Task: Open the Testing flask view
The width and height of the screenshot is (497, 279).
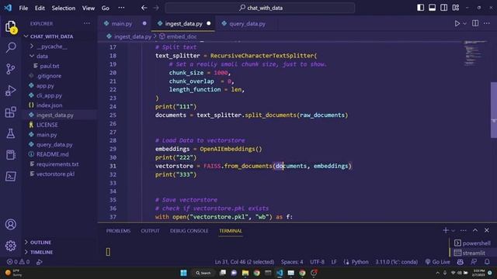Action: tap(11, 133)
